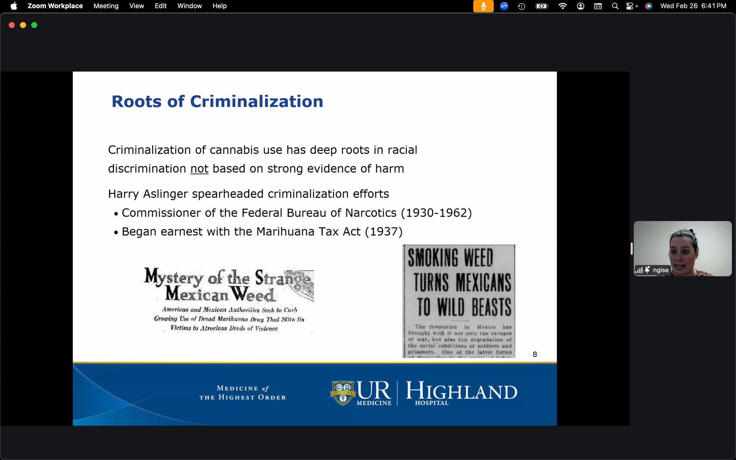Open the Wi-Fi status menu
736x460 pixels.
click(x=562, y=6)
